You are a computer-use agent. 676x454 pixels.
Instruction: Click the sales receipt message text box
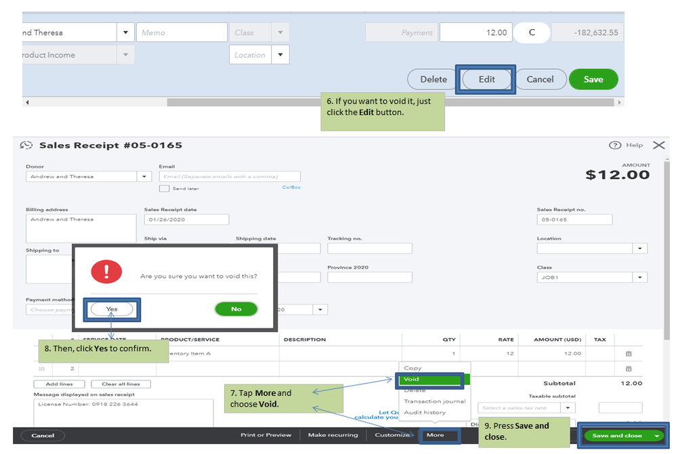pos(123,413)
